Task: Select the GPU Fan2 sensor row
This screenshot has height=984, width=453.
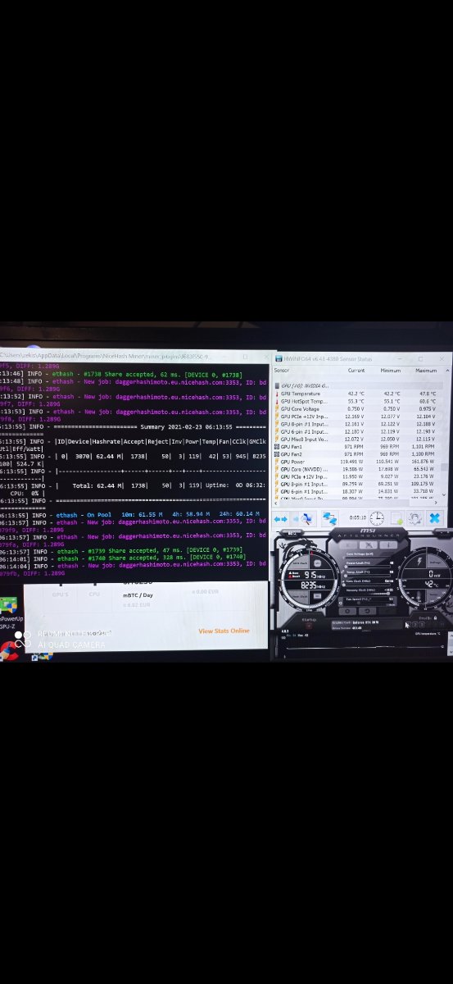Action: click(x=357, y=454)
